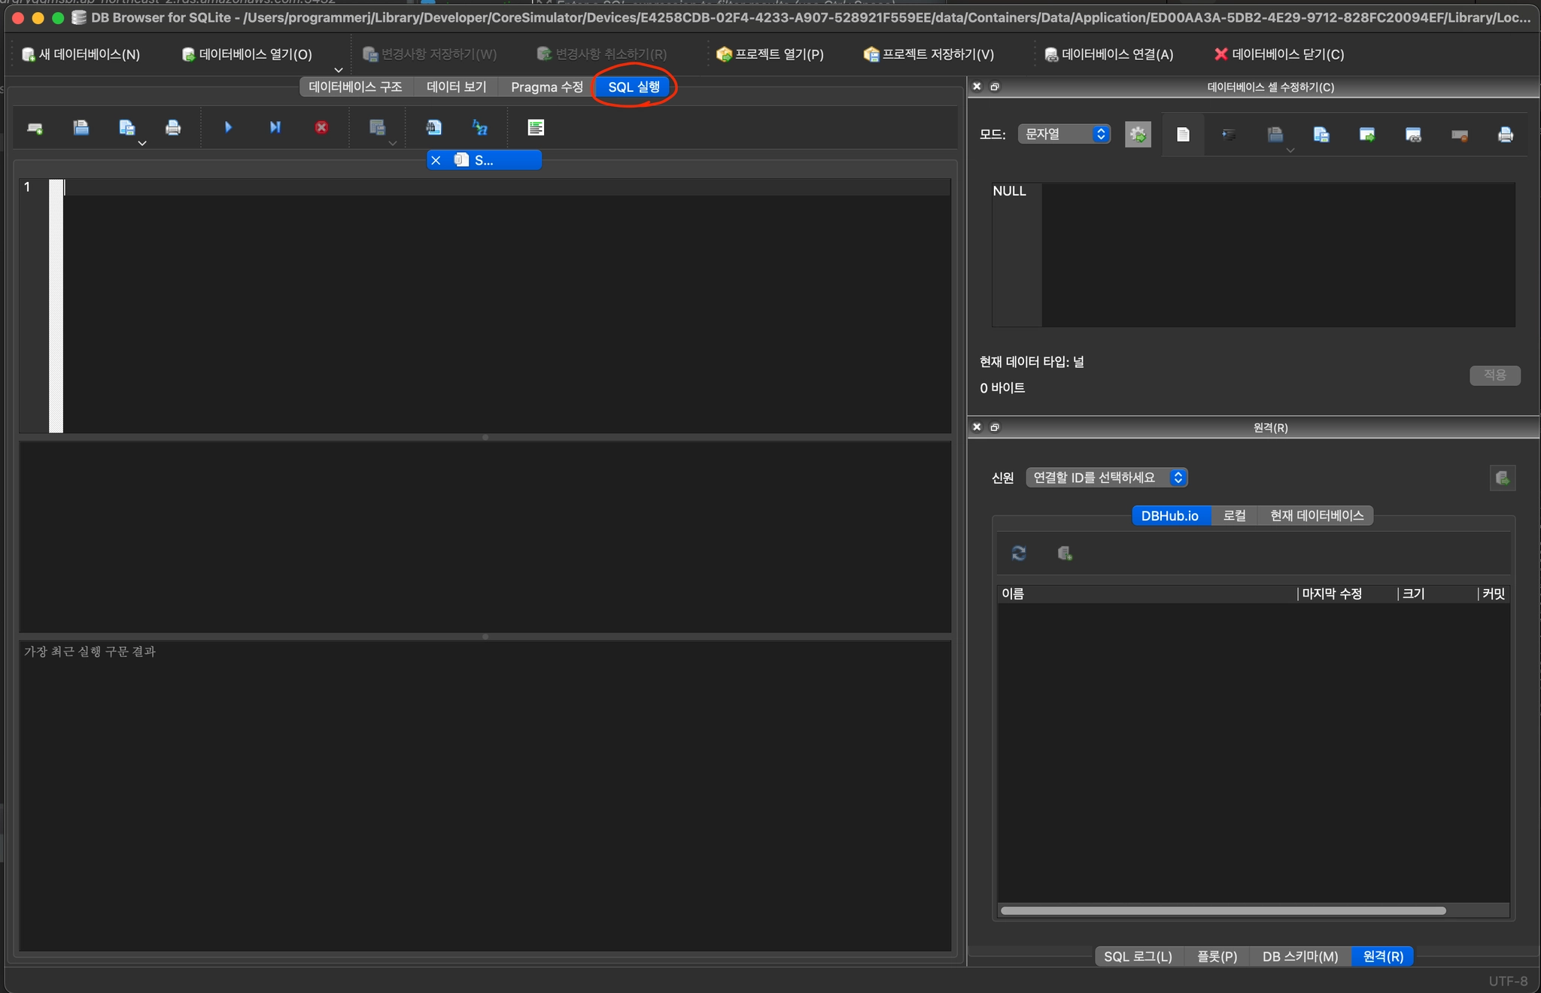Image resolution: width=1541 pixels, height=993 pixels.
Task: Stop execution with the red X icon
Action: (321, 128)
